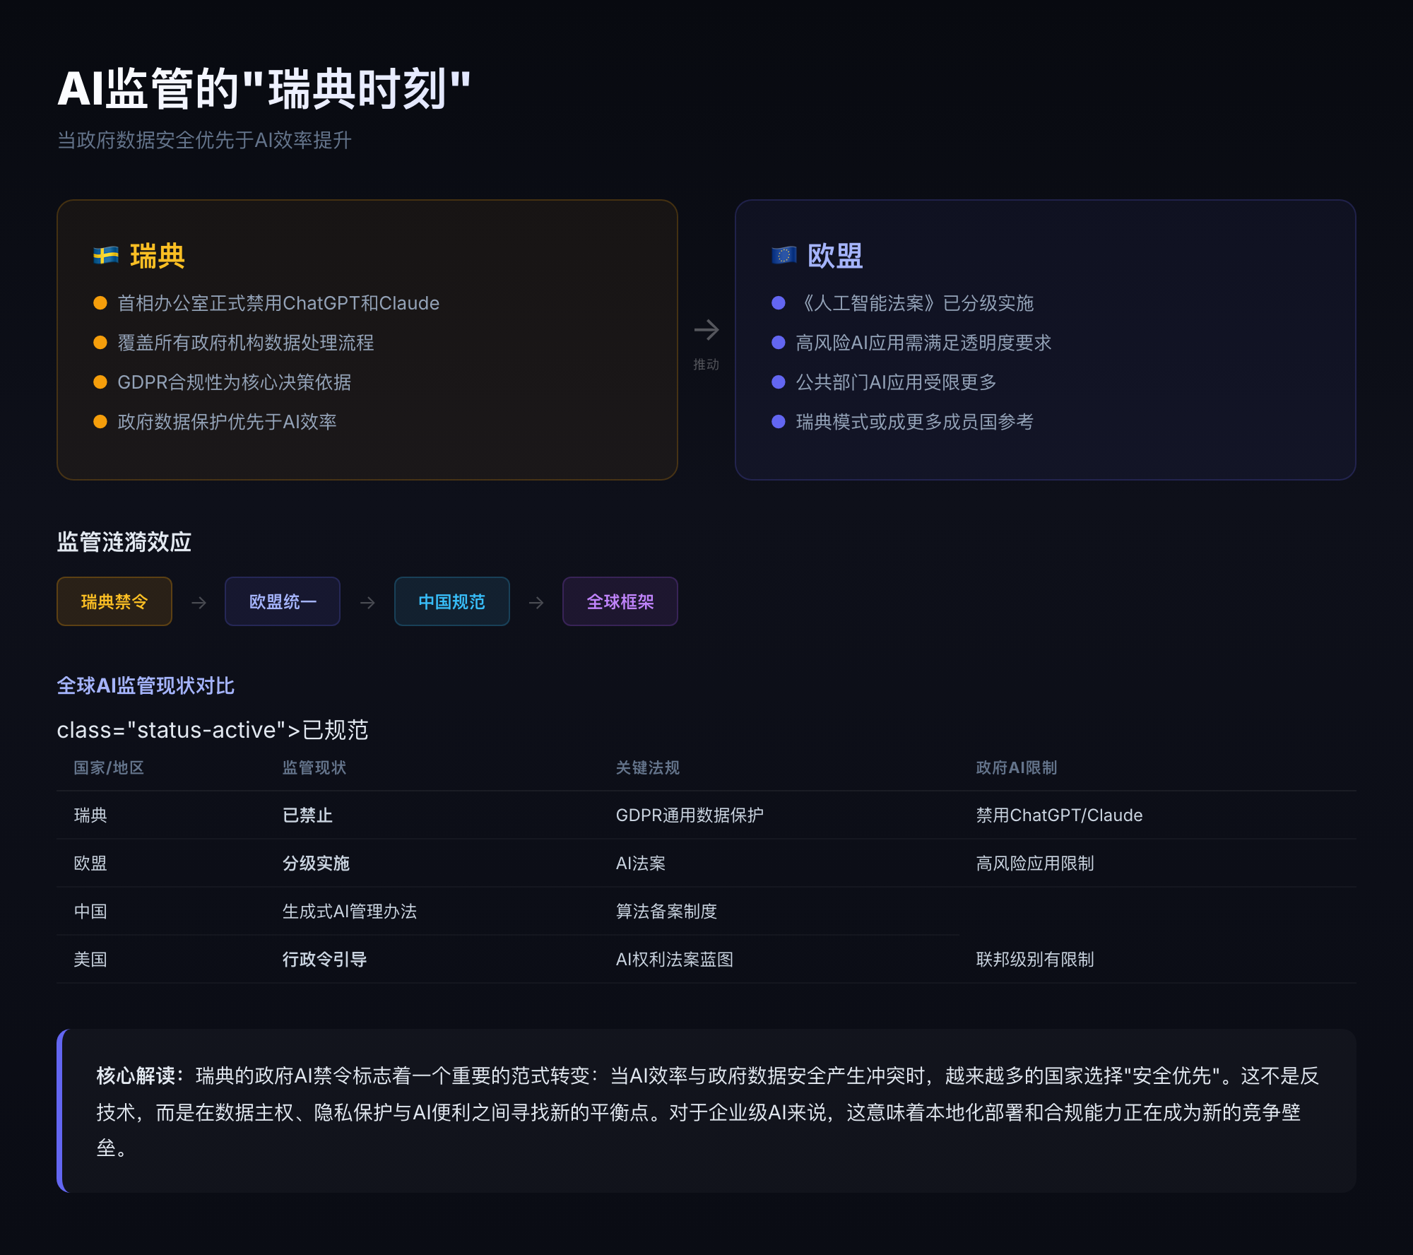This screenshot has height=1255, width=1413.
Task: Click the subtitle 当政府数据安全优先于AI效率提升
Action: (205, 140)
